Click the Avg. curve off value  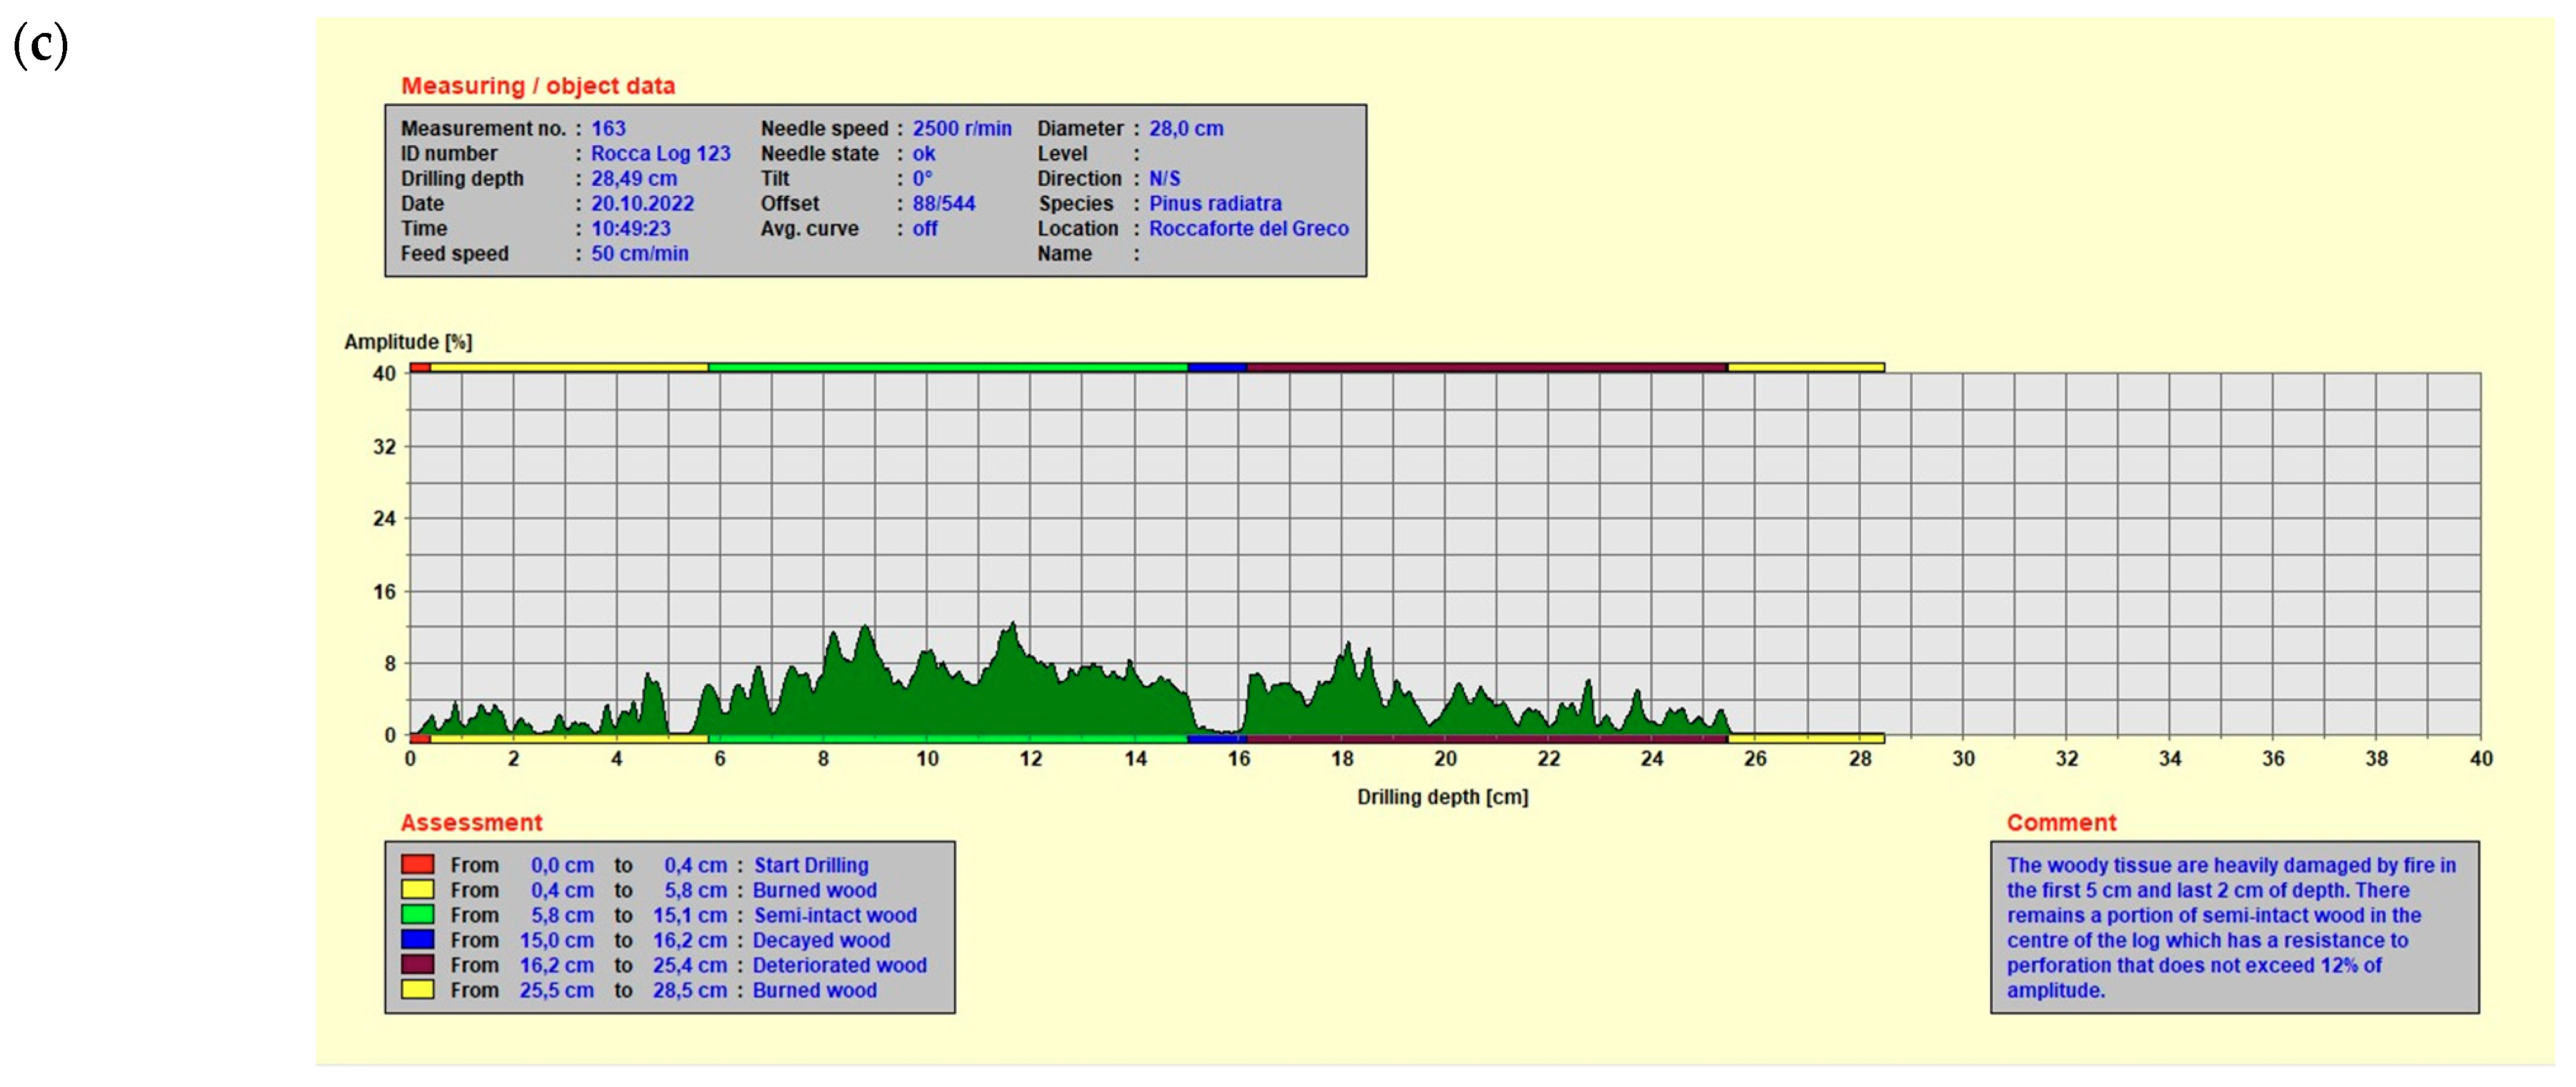click(x=924, y=228)
